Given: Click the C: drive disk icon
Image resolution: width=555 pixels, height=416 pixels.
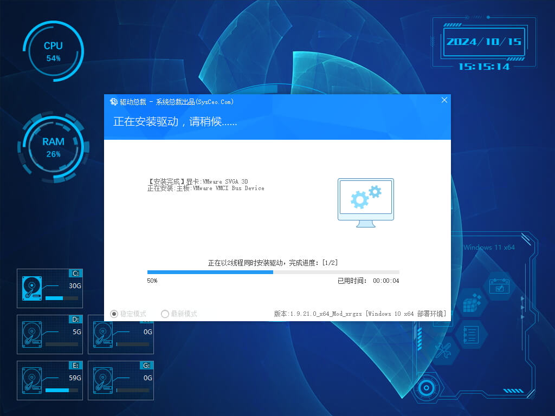Looking at the screenshot, I should [32, 288].
